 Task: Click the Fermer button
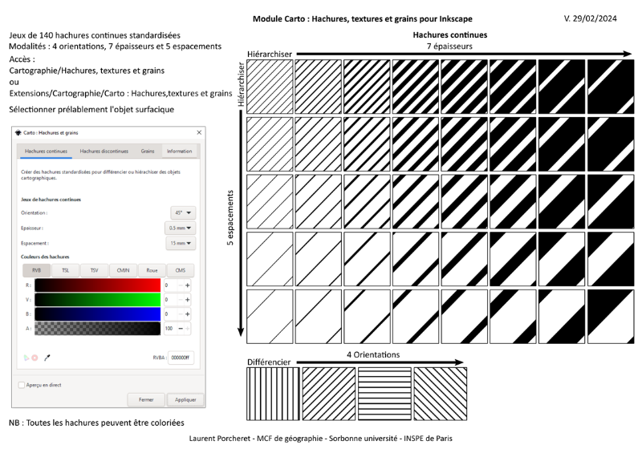click(146, 399)
